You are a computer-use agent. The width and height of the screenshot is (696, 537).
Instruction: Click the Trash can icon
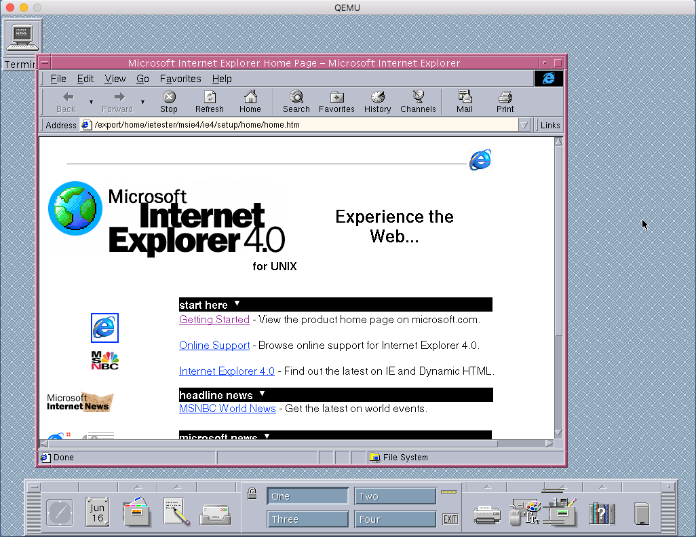[642, 513]
